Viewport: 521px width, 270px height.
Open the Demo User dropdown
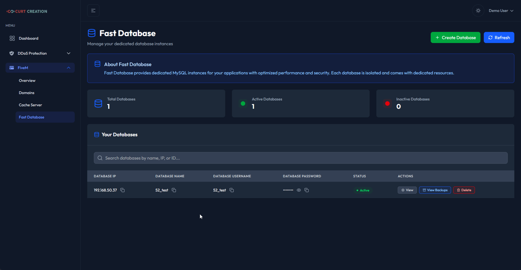[501, 11]
